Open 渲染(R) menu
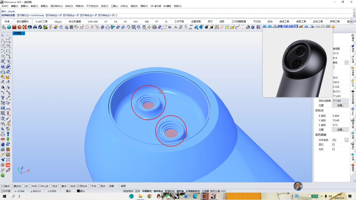The width and height of the screenshot is (356, 200). 134,6
